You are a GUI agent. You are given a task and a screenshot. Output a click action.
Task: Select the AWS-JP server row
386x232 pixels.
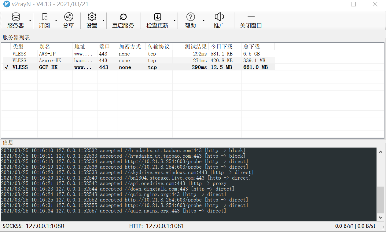point(138,54)
